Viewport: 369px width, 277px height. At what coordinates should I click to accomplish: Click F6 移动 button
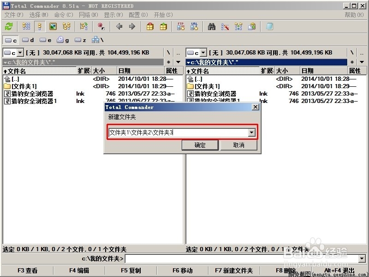click(x=182, y=271)
